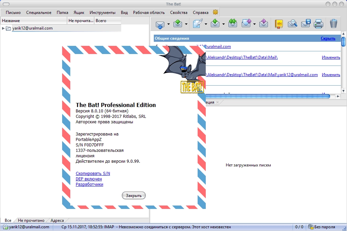Open the Инструменты menu

pyautogui.click(x=103, y=13)
